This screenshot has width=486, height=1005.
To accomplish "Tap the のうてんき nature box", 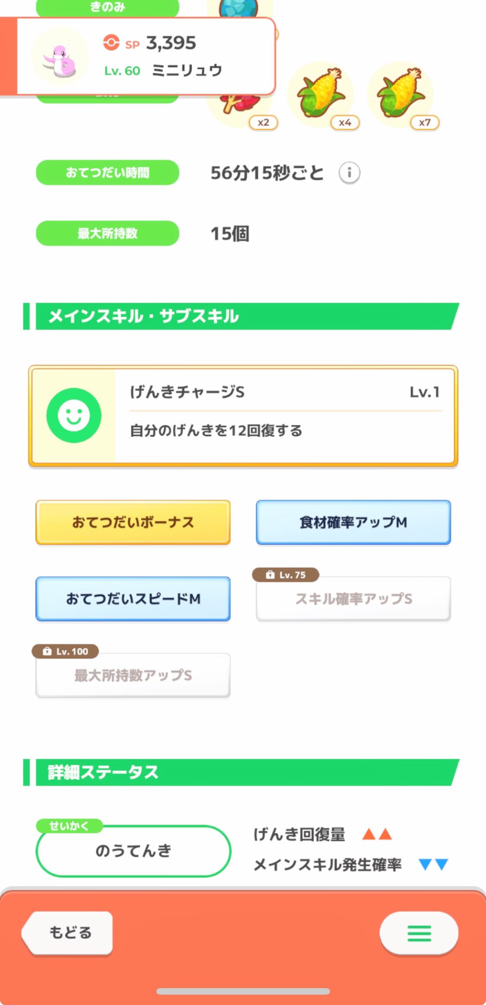I will (133, 851).
